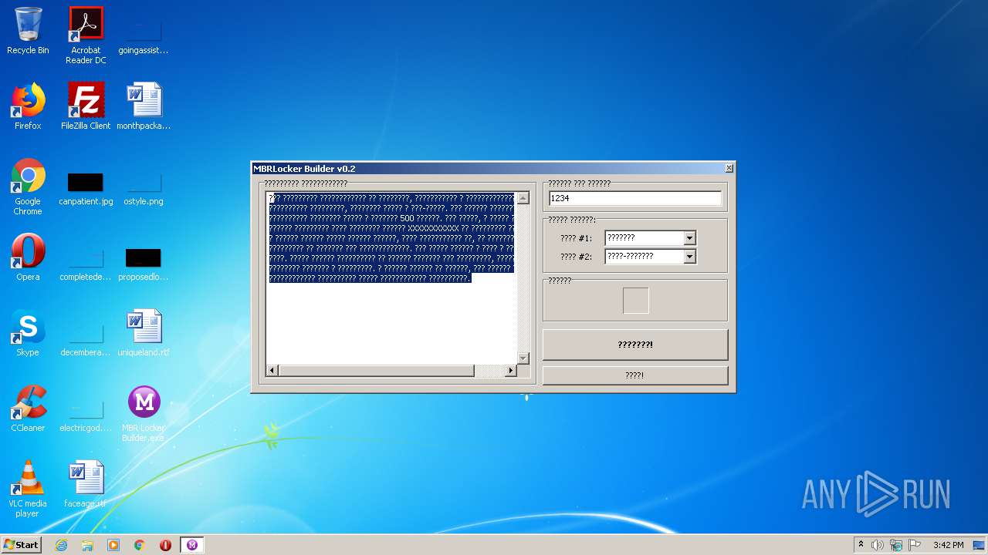This screenshot has height=555, width=988.
Task: Click horizontal scrollbar right arrow
Action: tap(510, 371)
